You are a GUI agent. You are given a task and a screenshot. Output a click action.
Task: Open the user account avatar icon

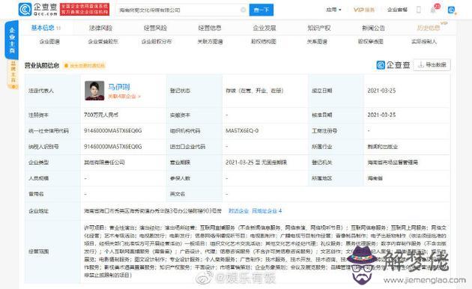452,10
